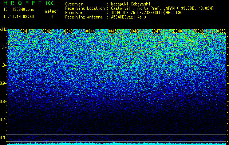The image size is (229, 145).
Task: Click the Receiving Location label
Action: [x=85, y=8]
